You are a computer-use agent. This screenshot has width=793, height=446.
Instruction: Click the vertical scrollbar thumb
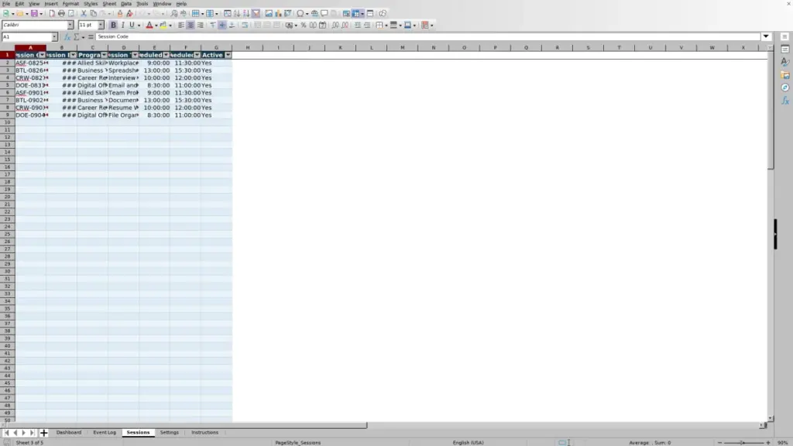point(771,111)
